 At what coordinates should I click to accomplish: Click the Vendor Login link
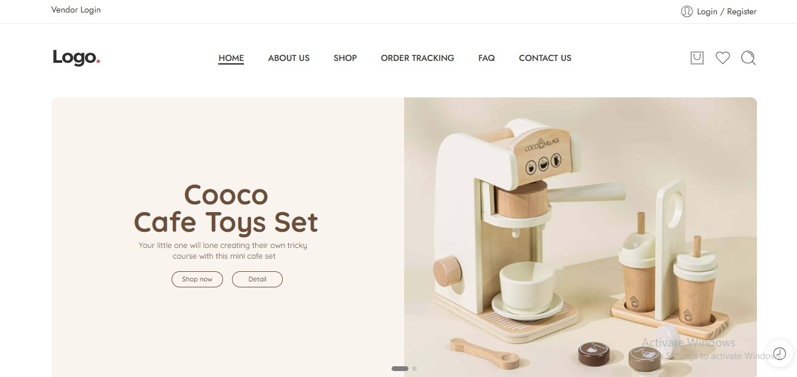(76, 10)
